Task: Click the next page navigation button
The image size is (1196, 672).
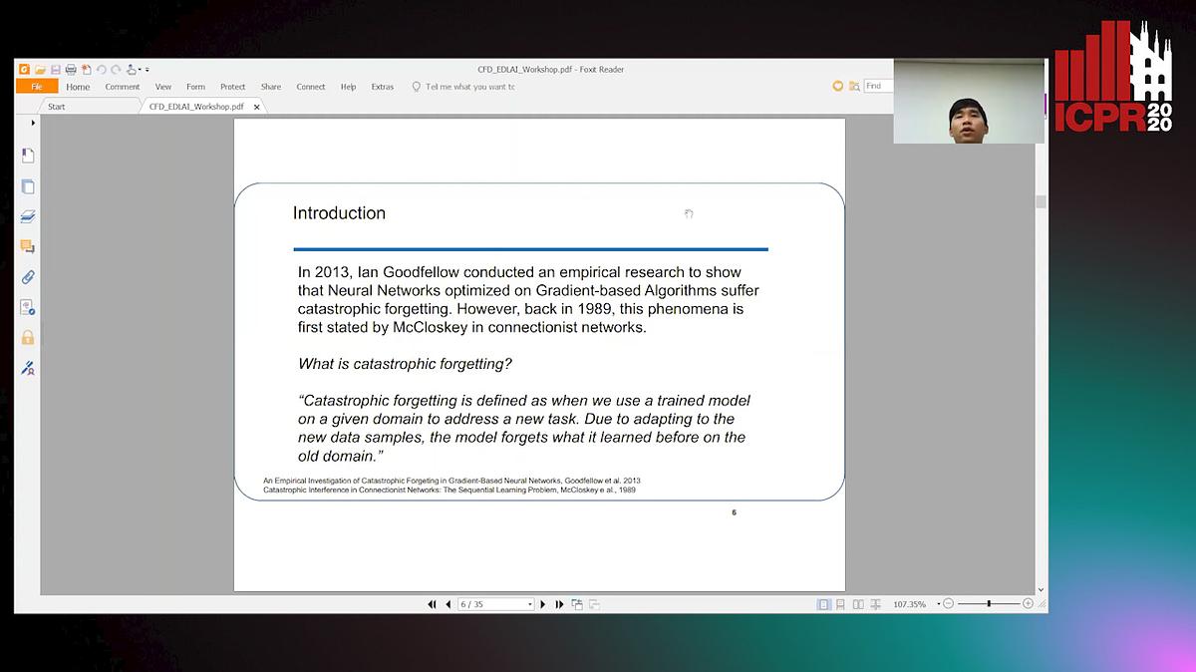Action: (x=543, y=603)
